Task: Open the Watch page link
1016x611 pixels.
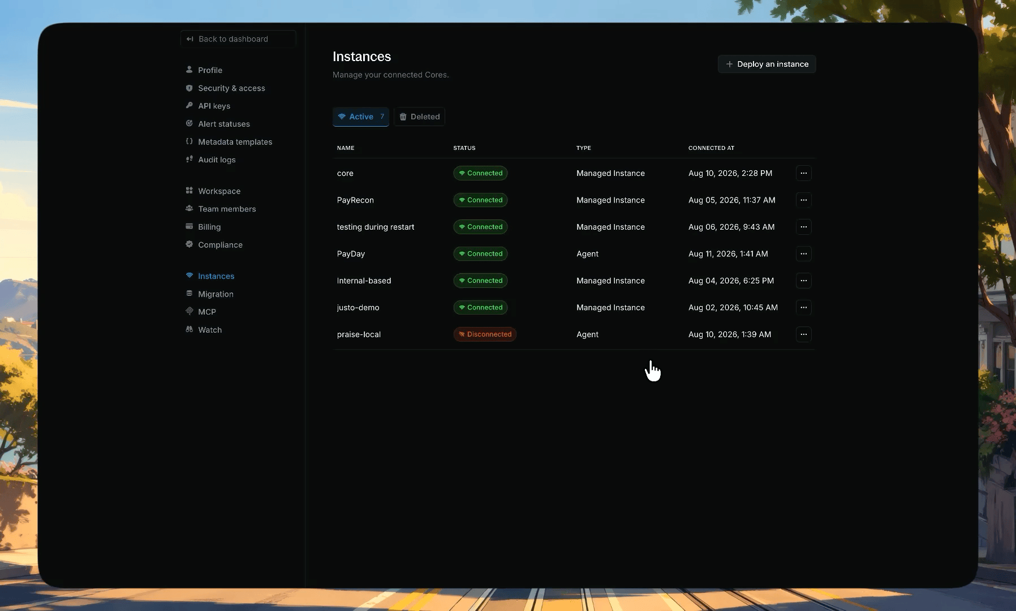Action: (x=210, y=330)
